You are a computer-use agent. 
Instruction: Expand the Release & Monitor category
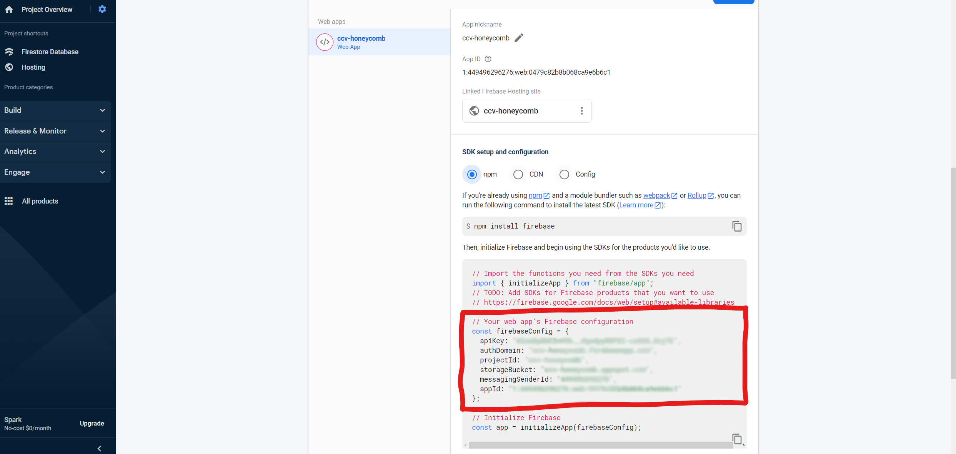coord(55,131)
